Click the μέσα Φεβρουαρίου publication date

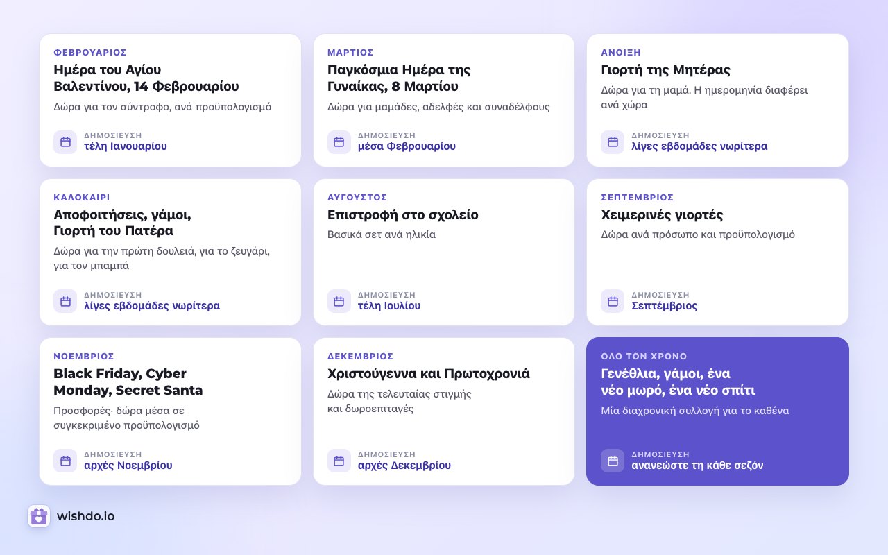pos(407,146)
